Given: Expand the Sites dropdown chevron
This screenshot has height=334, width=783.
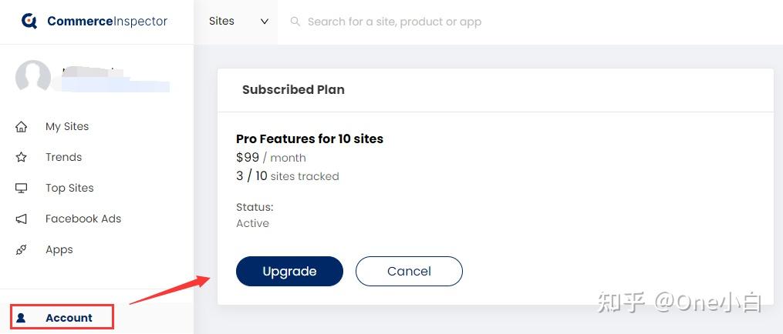Looking at the screenshot, I should 265,22.
